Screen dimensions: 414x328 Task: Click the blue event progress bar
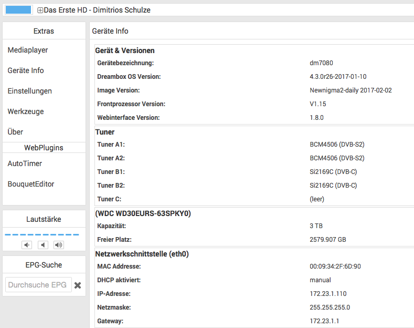18,10
